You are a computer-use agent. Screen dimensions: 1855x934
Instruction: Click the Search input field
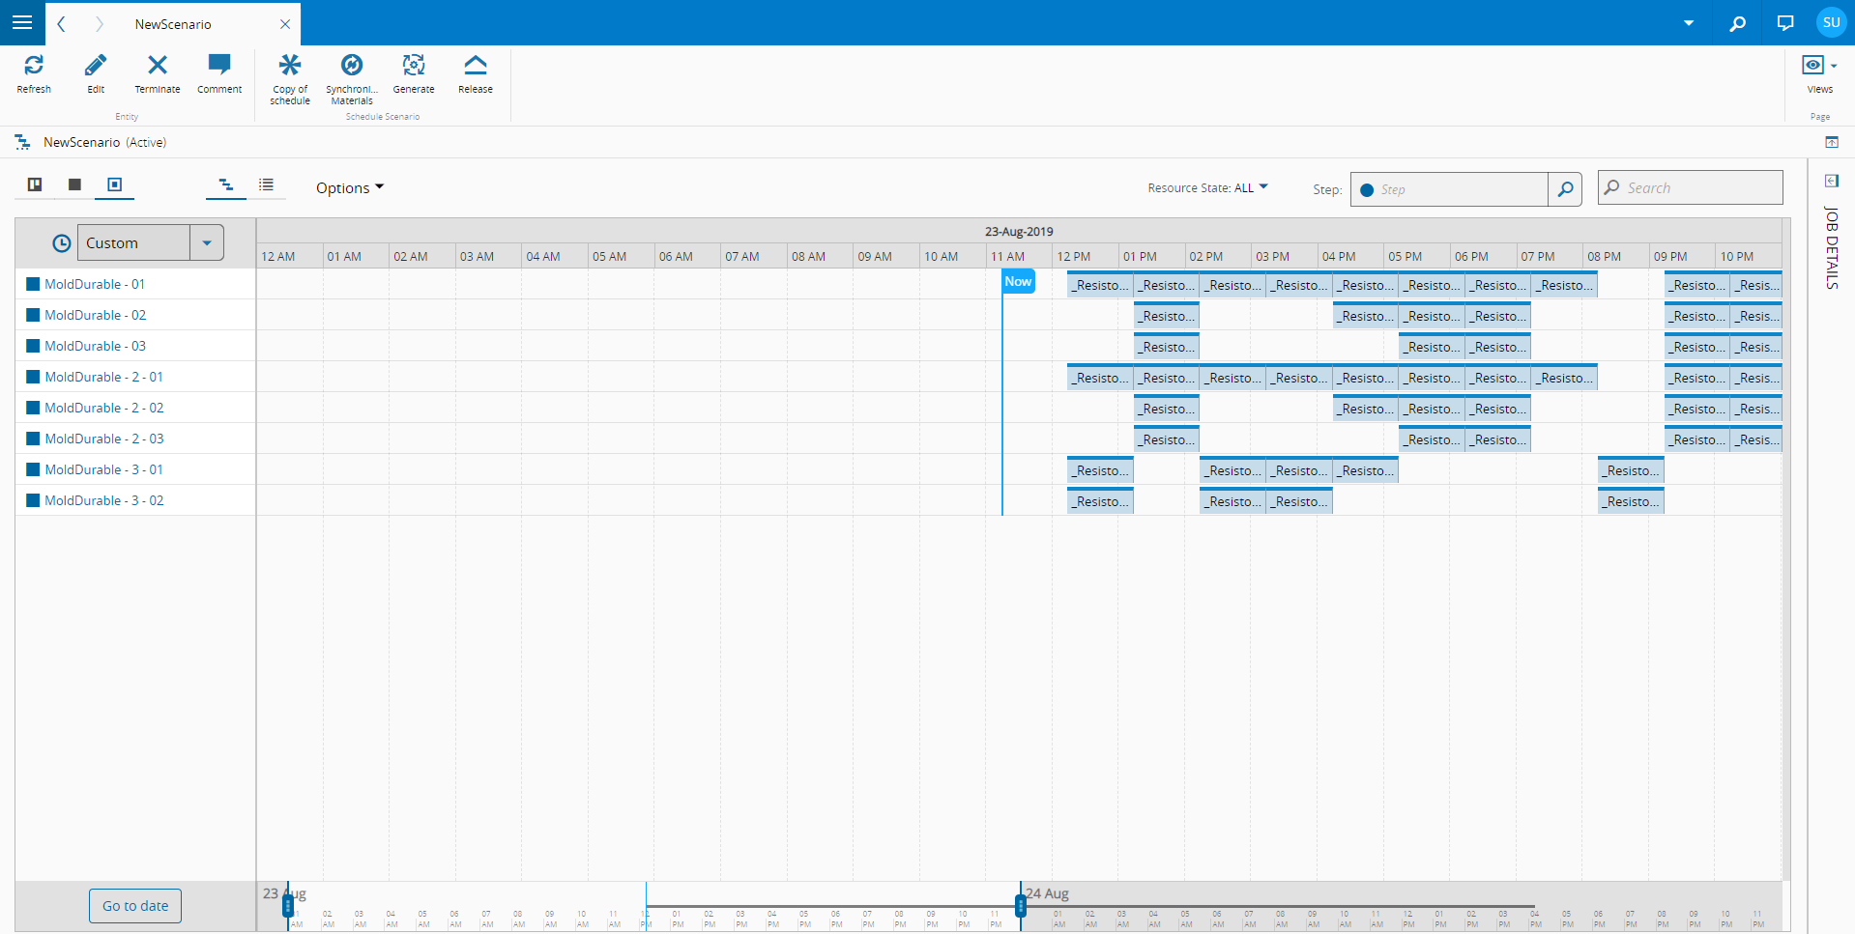tap(1691, 187)
